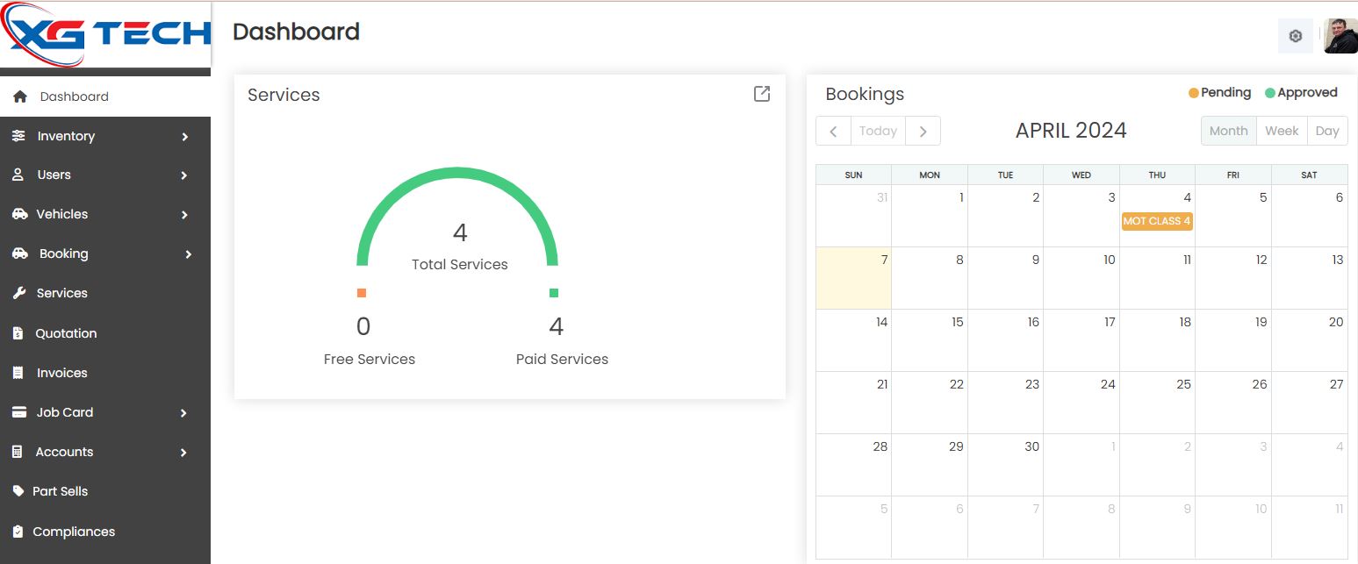Click the Today calendar button
Screen dimensions: 1358x564
click(x=878, y=131)
